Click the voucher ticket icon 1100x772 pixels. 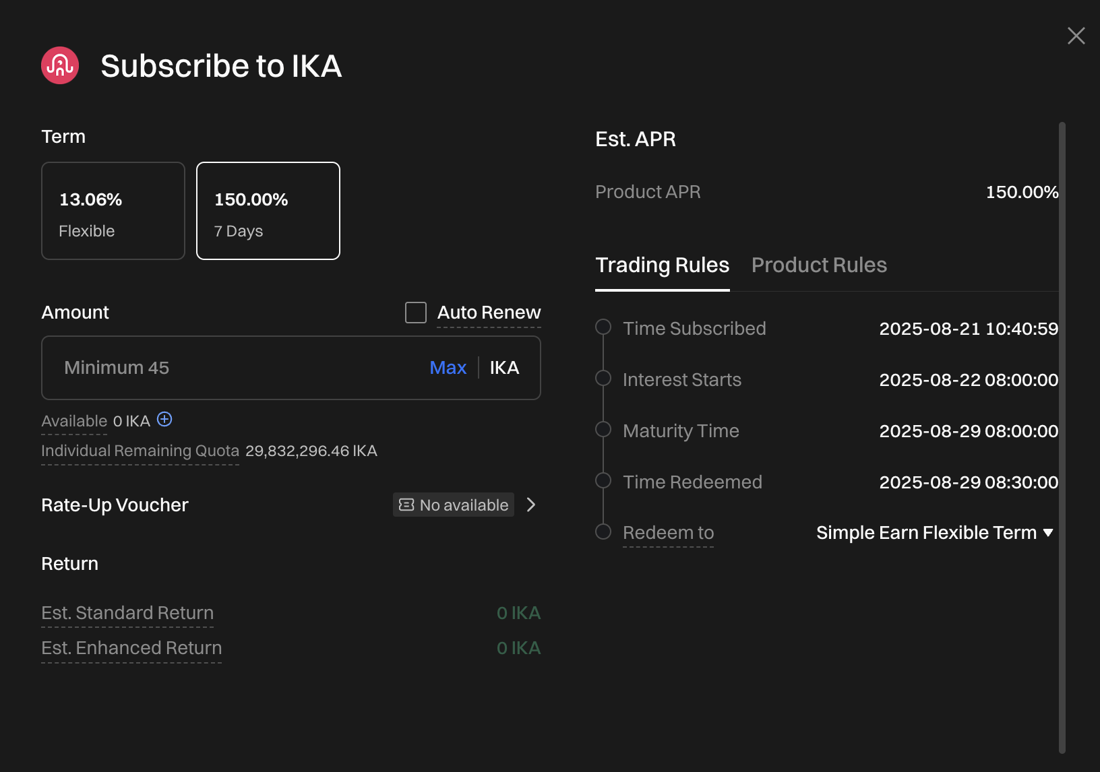[406, 505]
